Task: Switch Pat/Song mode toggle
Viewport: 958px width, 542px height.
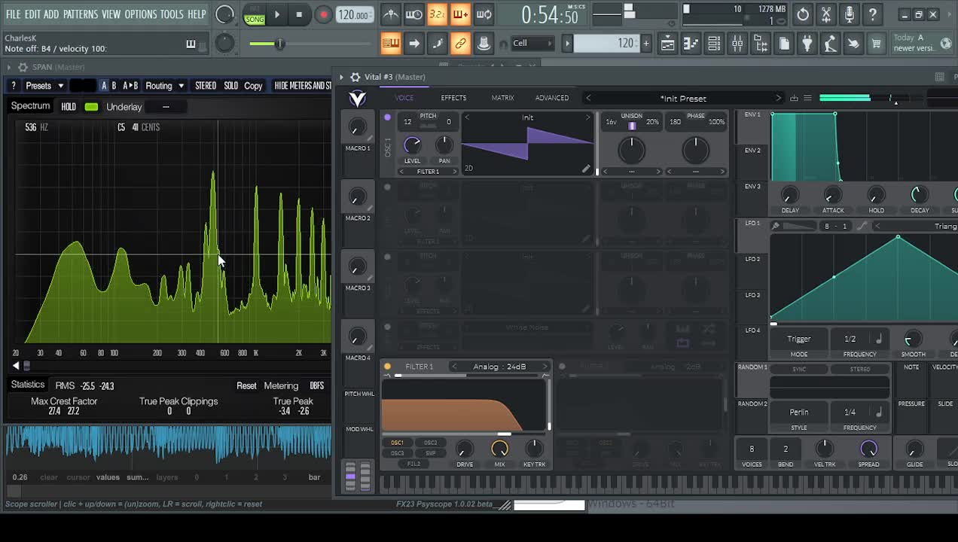Action: [255, 14]
